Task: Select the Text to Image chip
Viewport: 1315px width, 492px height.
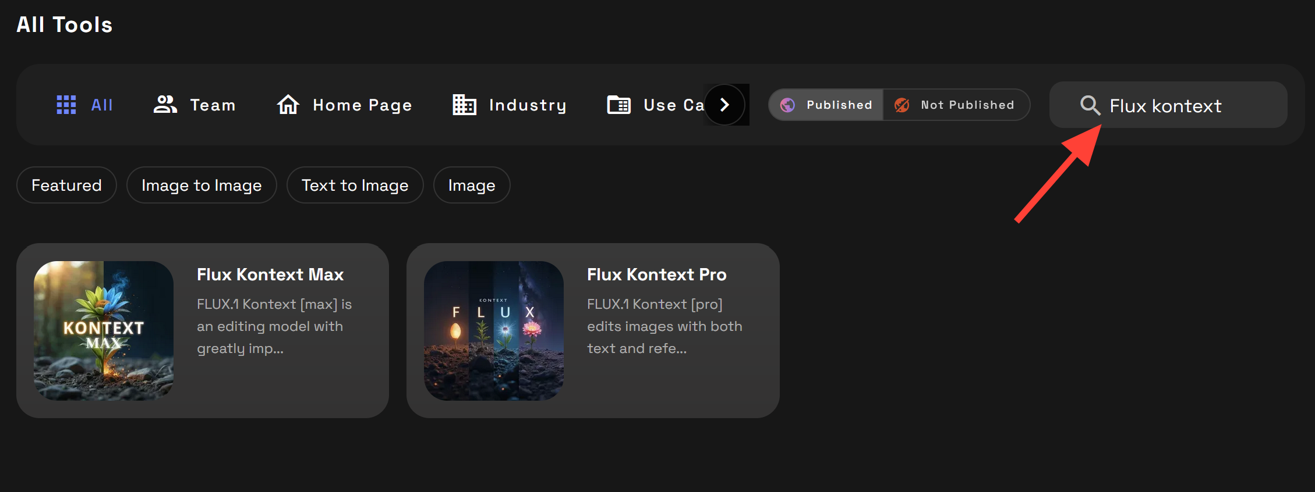Action: pos(355,185)
